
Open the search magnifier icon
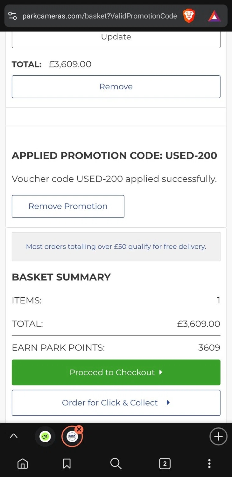point(116,464)
